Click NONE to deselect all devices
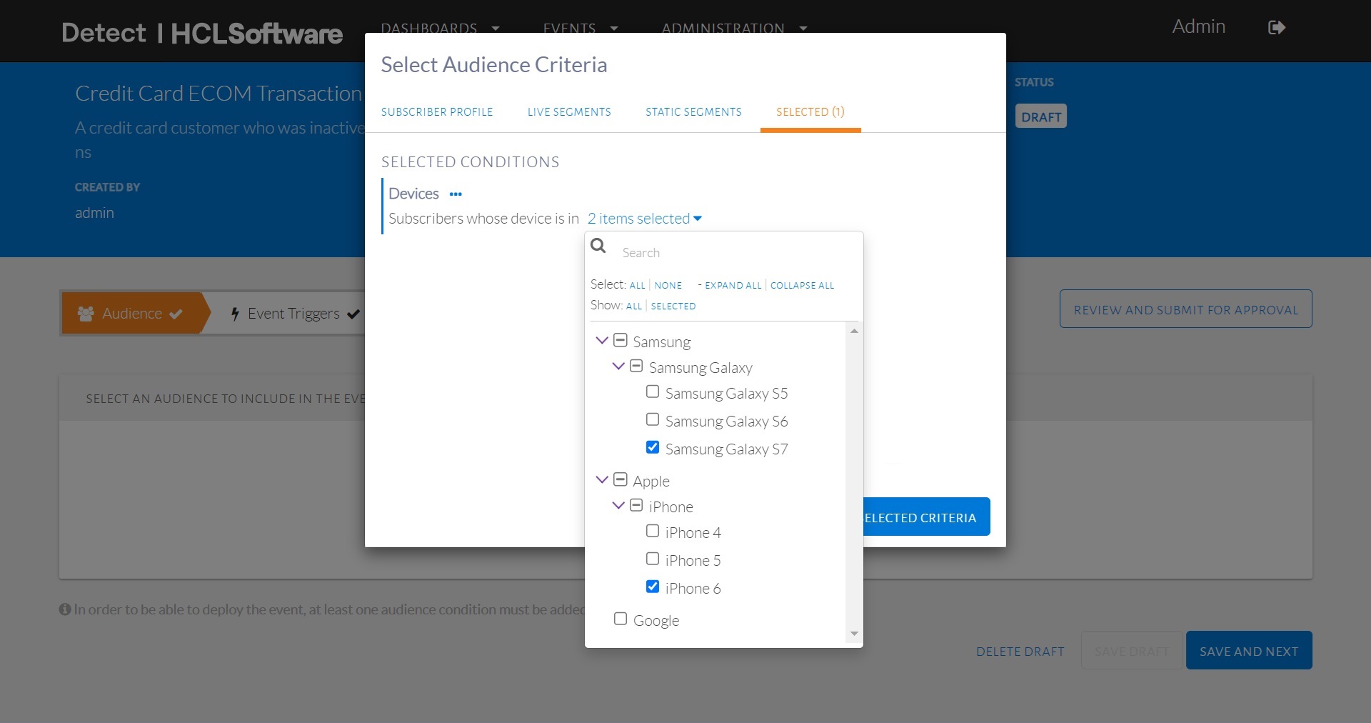The width and height of the screenshot is (1371, 723). click(668, 286)
